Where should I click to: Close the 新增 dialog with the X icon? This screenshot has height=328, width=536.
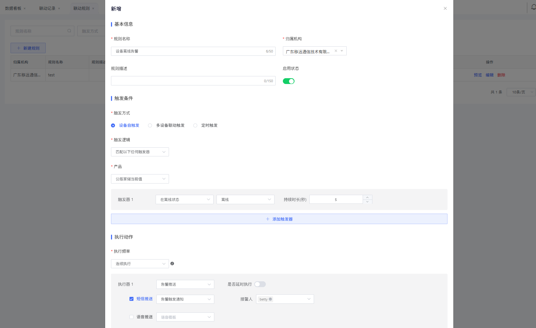(445, 8)
